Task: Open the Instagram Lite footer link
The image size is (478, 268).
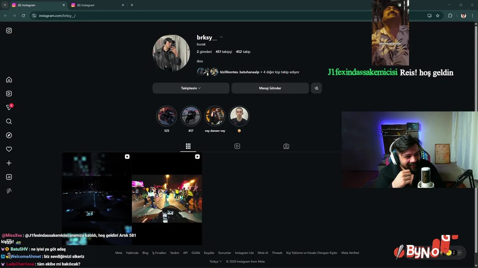Action: point(244,253)
